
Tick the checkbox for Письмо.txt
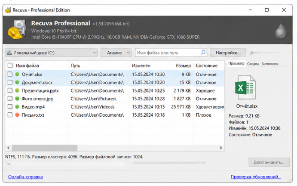pos(10,115)
